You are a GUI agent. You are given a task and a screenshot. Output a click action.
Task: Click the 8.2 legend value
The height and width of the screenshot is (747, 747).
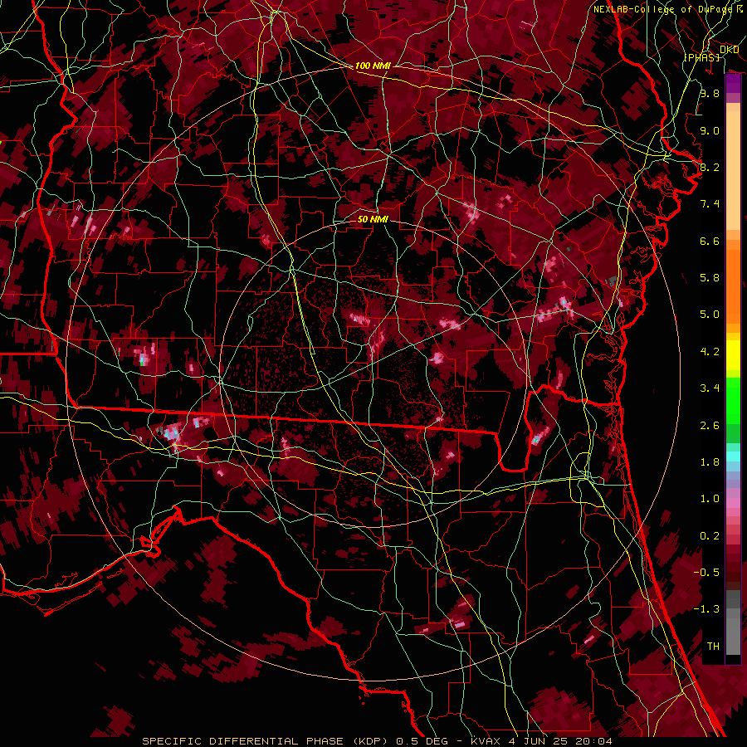point(710,167)
